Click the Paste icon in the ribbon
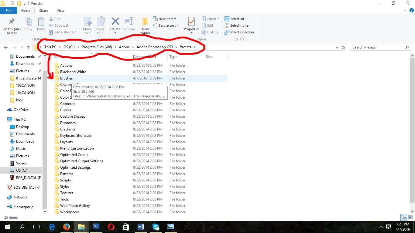Viewport: 415px width, 233px height. coord(41,22)
